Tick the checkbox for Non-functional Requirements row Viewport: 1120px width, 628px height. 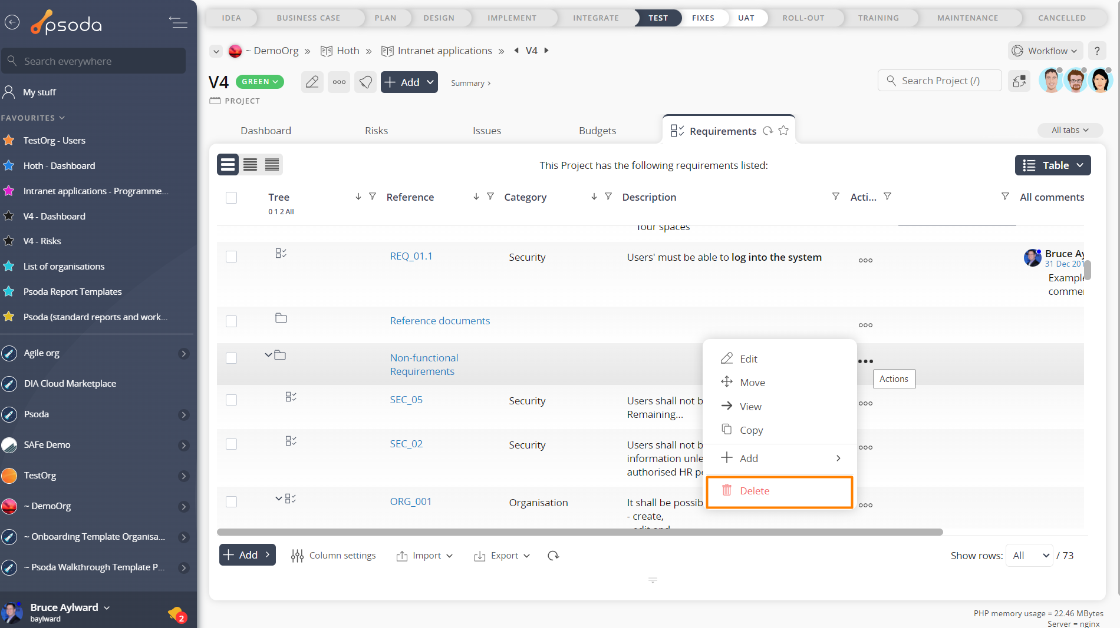click(231, 358)
